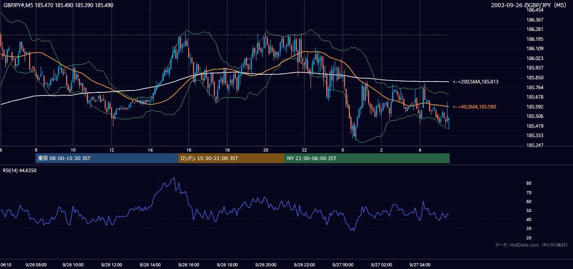The image size is (573, 269).
Task: Click hour tick 10 under the price chart
Action: (x=74, y=150)
